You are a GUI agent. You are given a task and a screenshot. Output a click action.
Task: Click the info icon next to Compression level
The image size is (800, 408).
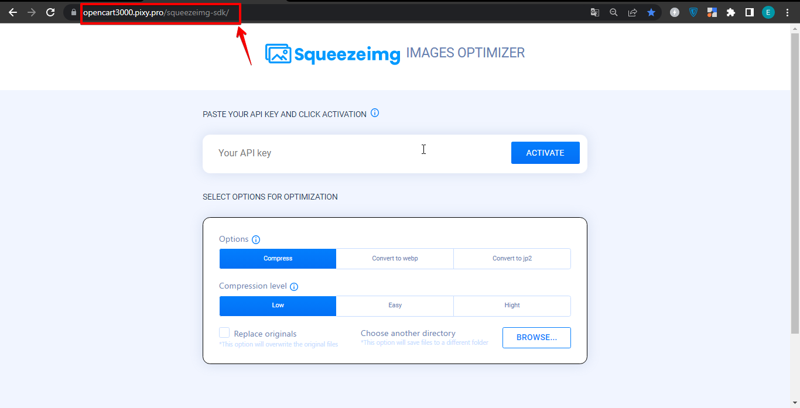point(294,287)
